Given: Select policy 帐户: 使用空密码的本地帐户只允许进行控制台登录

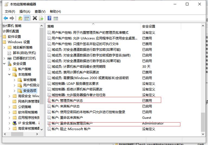Looking at the screenshot, I should tap(89, 112).
